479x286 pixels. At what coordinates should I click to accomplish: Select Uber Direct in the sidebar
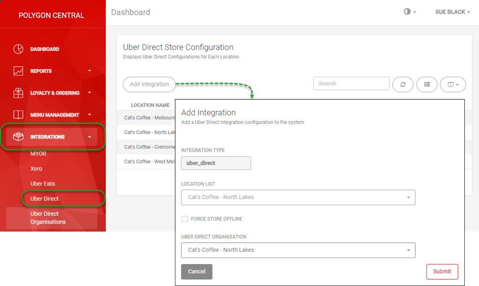(45, 198)
